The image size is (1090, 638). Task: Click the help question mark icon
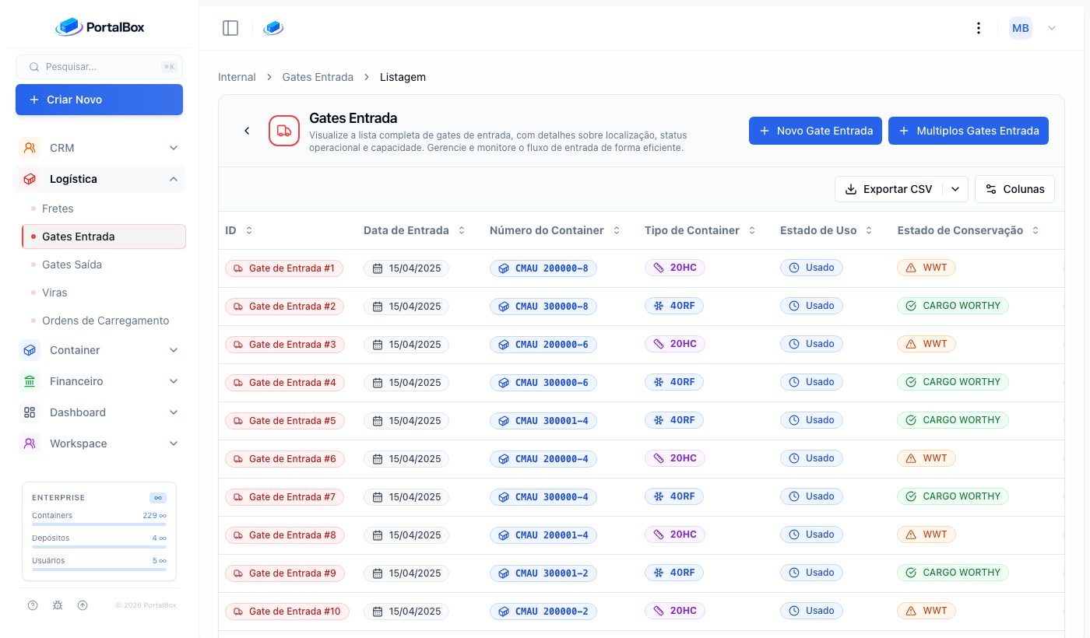point(33,605)
